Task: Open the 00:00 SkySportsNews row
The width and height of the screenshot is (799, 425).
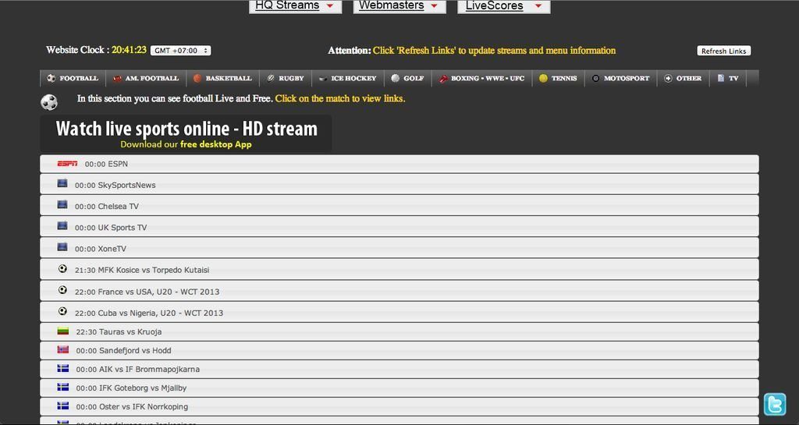Action: [399, 184]
